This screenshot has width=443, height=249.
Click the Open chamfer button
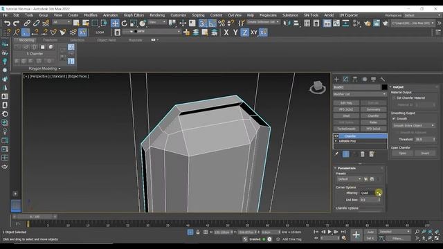tap(402, 154)
